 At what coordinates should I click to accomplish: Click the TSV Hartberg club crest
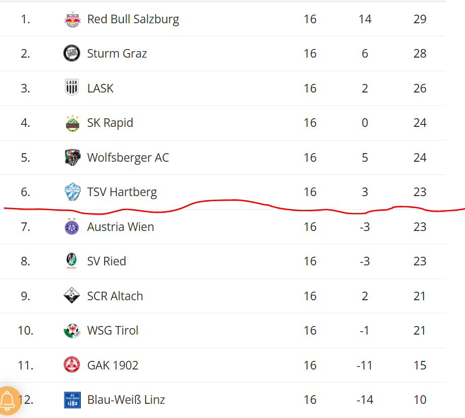72,192
